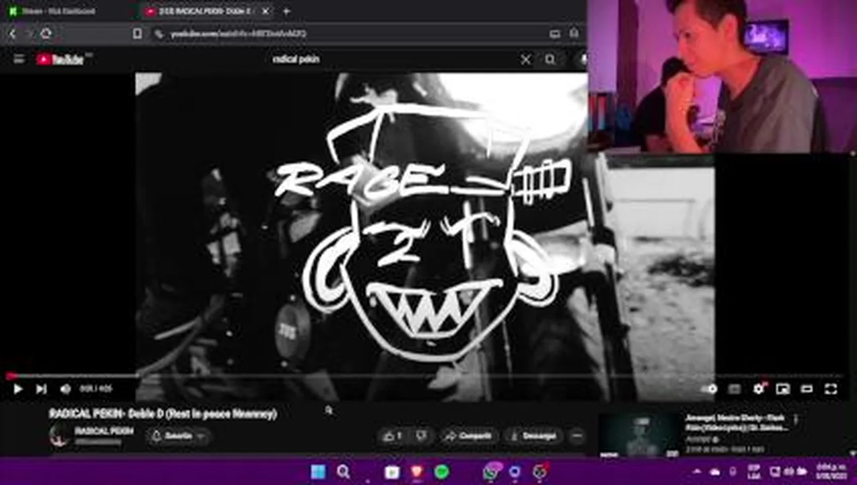Viewport: 857px width, 485px height.
Task: Reload the page
Action: [x=45, y=34]
